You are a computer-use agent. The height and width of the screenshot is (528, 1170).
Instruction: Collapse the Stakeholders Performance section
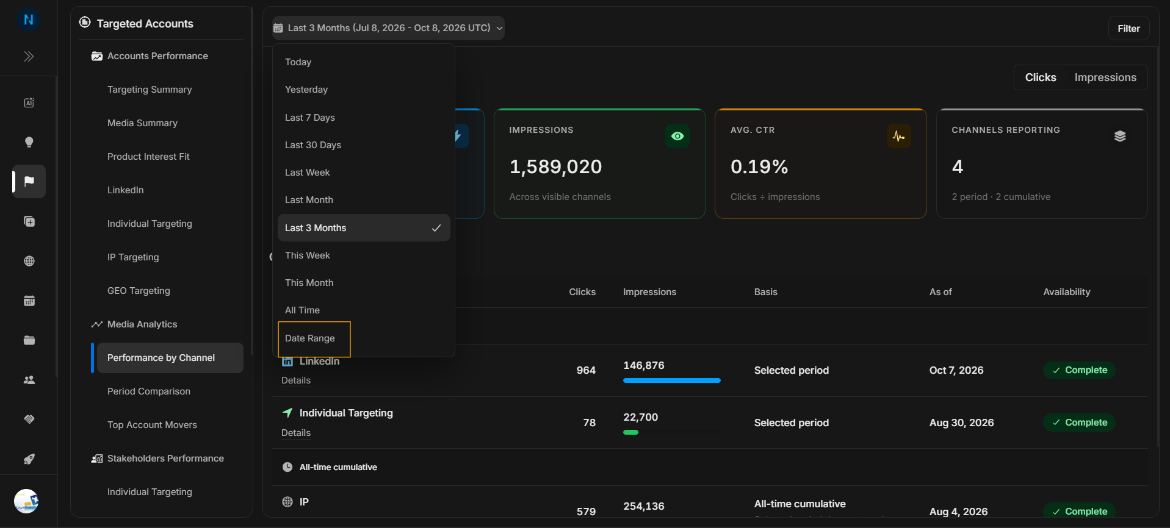(x=165, y=458)
